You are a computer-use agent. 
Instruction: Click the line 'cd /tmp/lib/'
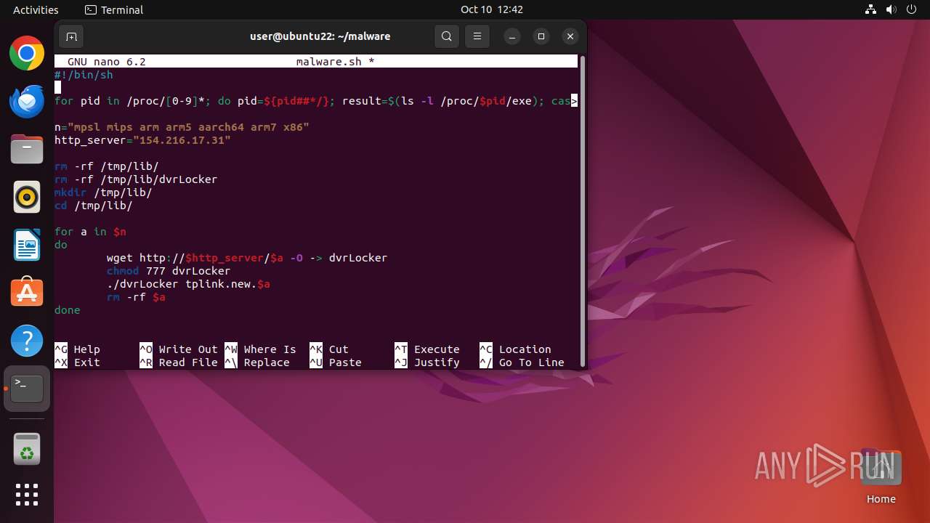tap(94, 206)
